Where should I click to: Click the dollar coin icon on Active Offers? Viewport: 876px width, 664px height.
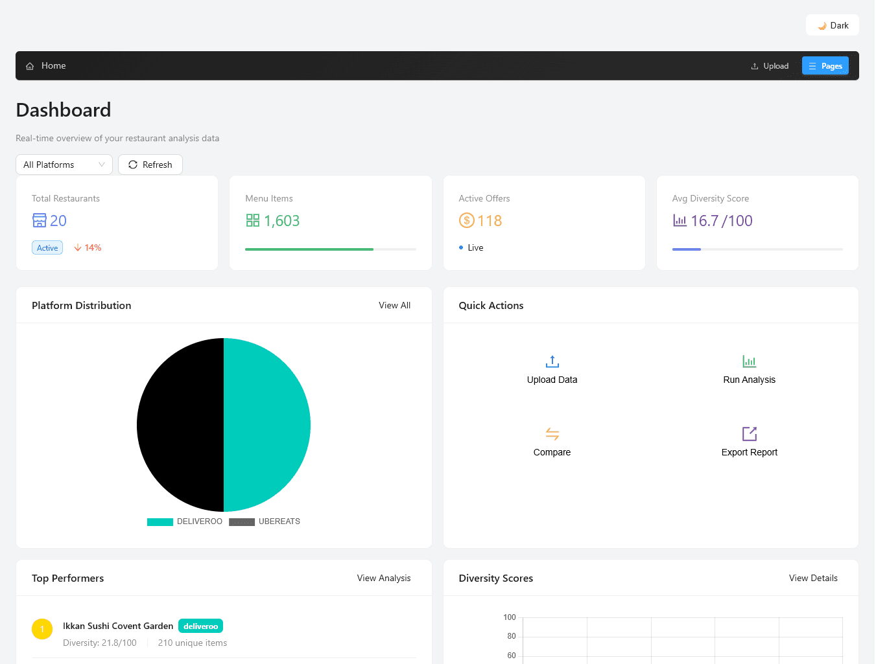(466, 220)
